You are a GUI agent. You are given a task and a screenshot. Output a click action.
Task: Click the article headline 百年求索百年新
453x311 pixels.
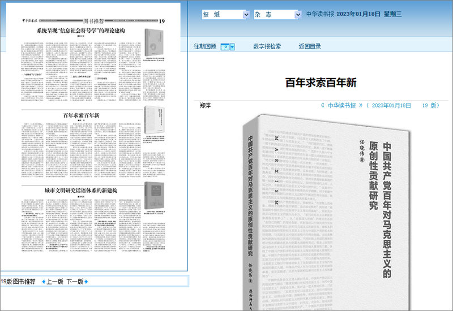[x=320, y=83]
